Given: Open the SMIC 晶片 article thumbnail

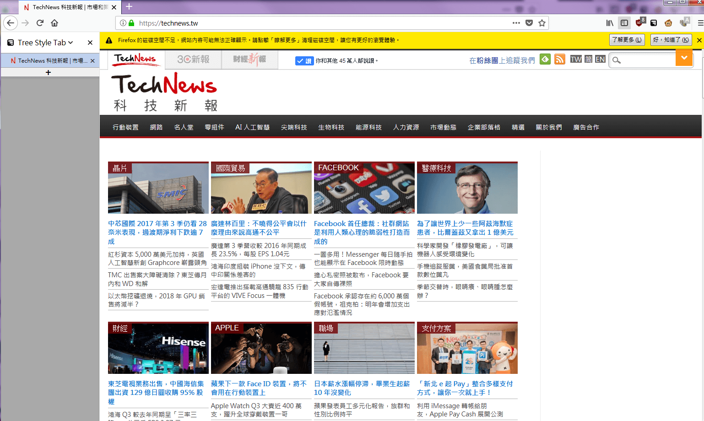Looking at the screenshot, I should [x=158, y=188].
